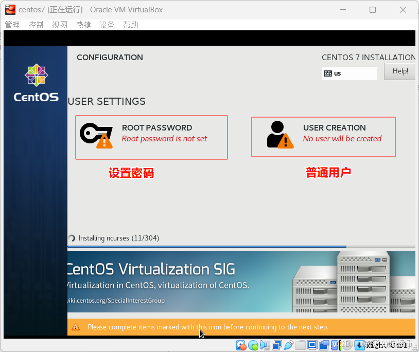Click the audio status icon
This screenshot has width=419, height=352.
[265, 345]
